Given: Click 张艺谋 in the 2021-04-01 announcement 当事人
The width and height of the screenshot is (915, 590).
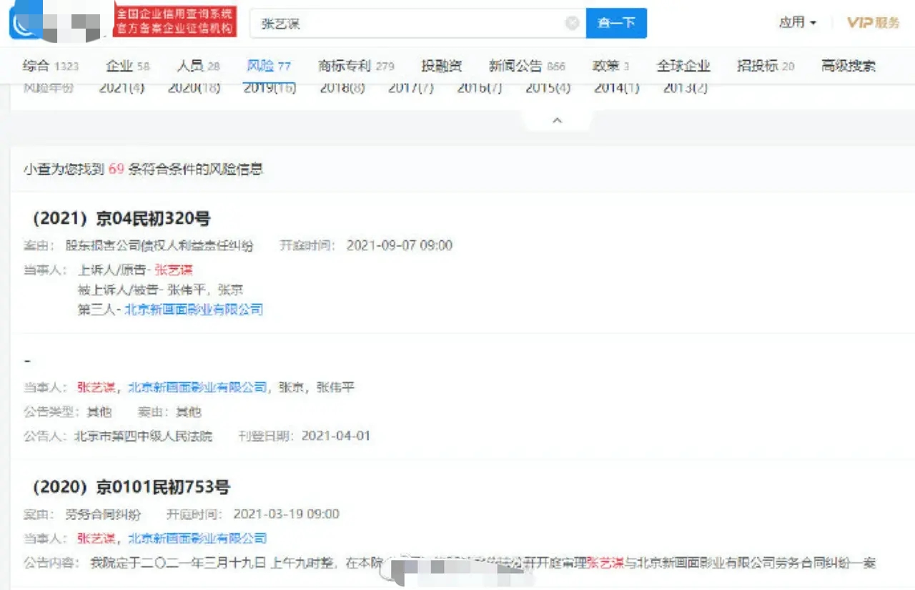Looking at the screenshot, I should coord(97,388).
